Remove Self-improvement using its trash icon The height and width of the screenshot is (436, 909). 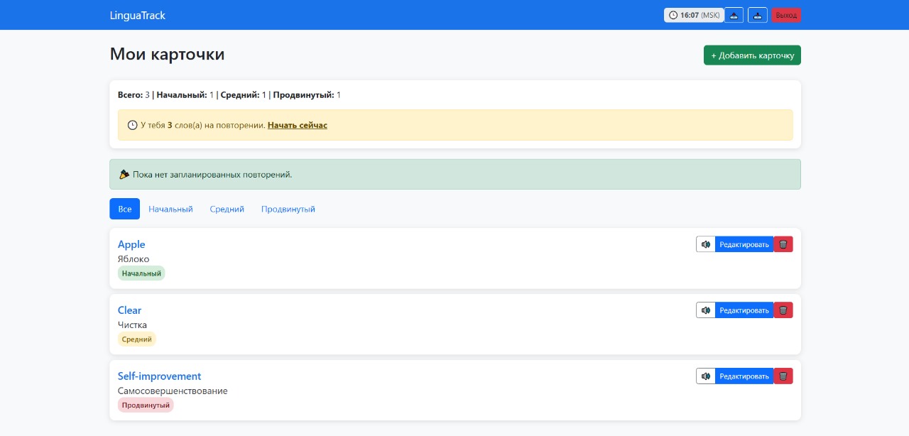click(783, 376)
